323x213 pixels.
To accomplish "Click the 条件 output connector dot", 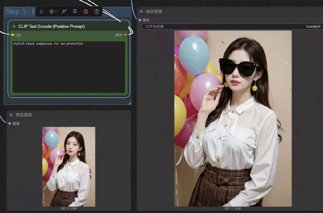I will (125, 35).
